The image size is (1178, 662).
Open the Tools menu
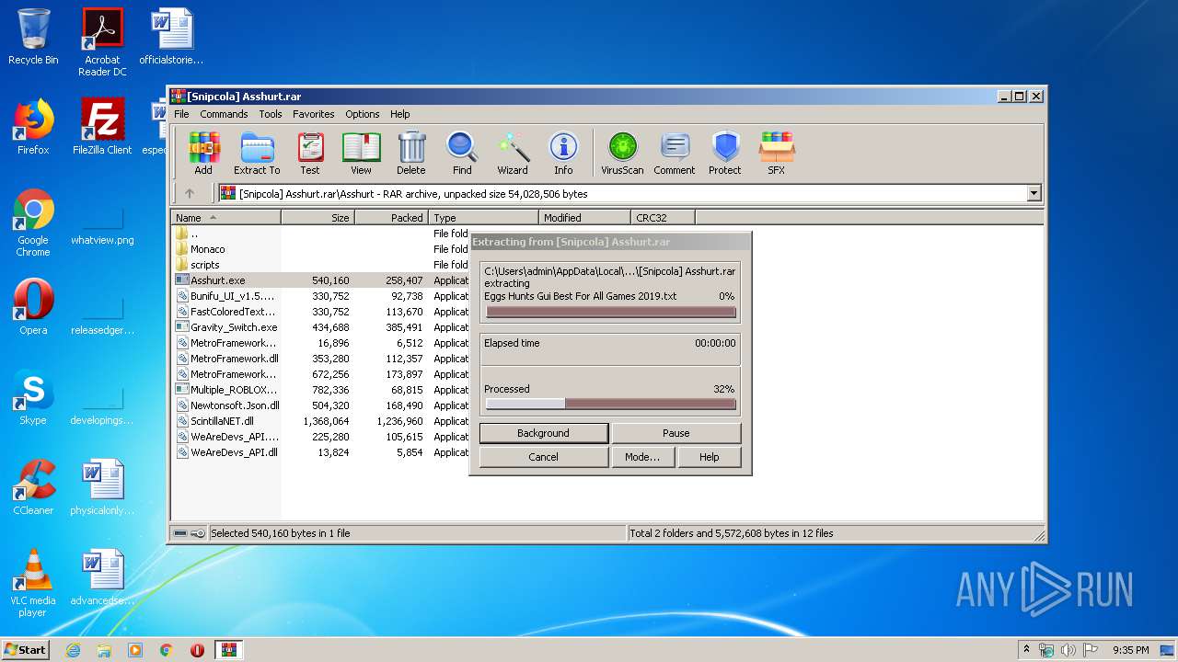click(x=271, y=114)
